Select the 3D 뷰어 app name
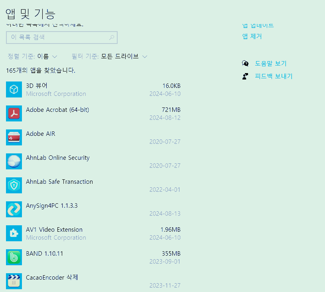Viewport: 325px width, 292px height. pyautogui.click(x=37, y=85)
